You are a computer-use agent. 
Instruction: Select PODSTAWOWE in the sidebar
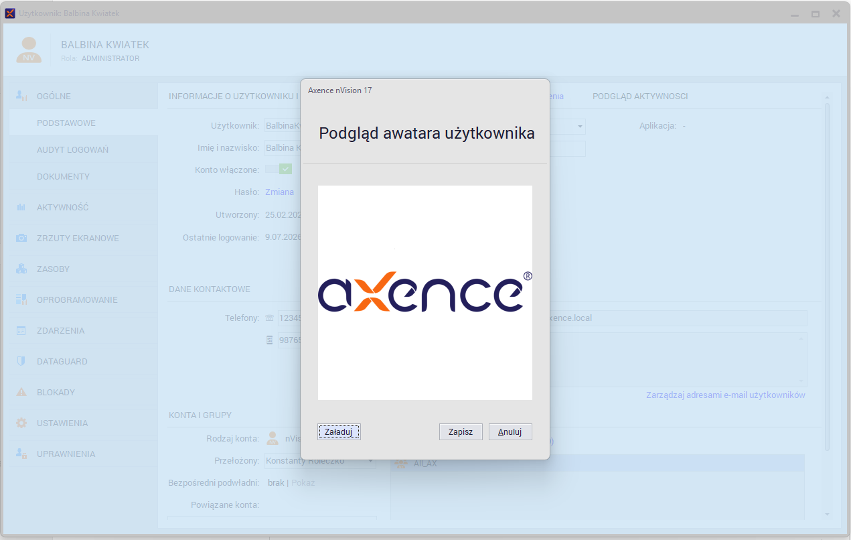coord(66,123)
